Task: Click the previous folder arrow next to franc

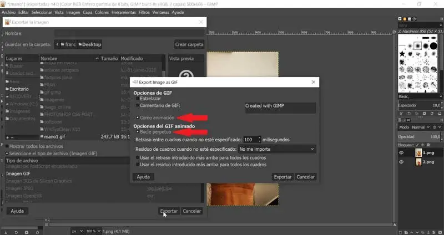Action: tap(58, 44)
